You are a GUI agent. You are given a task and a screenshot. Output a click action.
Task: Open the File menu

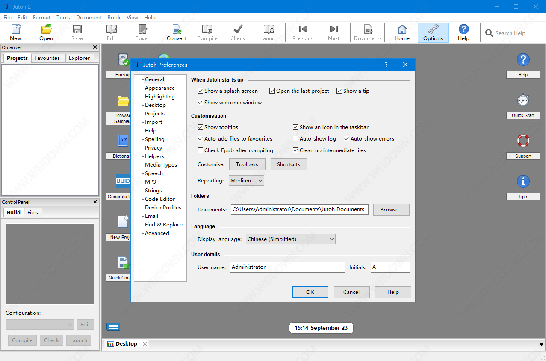8,18
